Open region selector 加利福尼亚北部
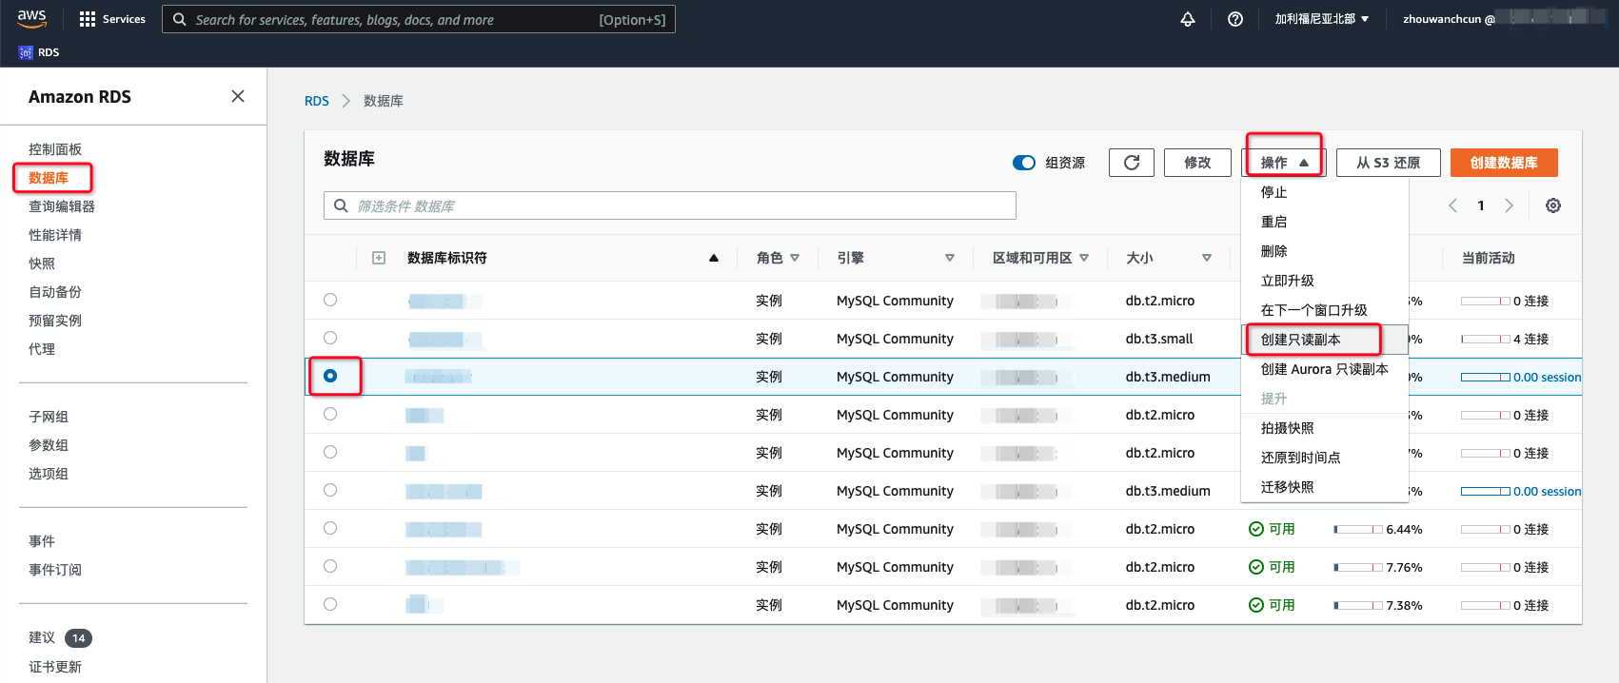Screen dimensions: 1619x683 [x=1322, y=19]
